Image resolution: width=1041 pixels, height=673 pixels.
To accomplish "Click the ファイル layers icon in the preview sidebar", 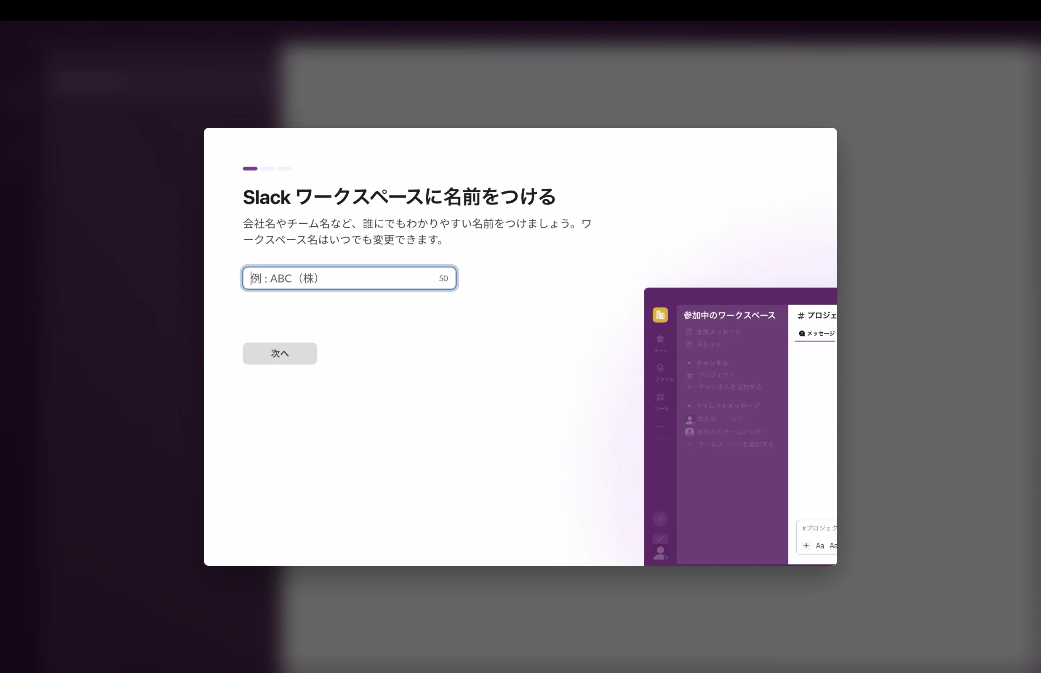I will click(x=660, y=368).
